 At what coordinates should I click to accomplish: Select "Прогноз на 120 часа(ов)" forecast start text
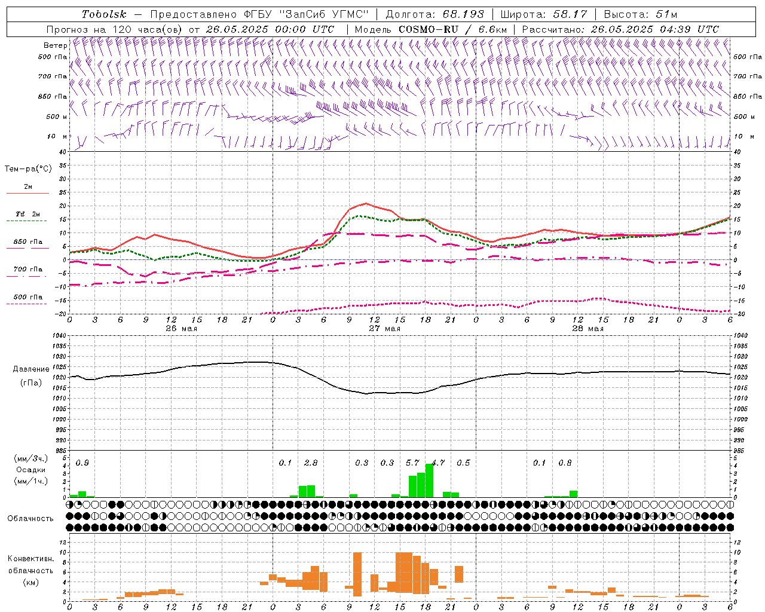(115, 29)
